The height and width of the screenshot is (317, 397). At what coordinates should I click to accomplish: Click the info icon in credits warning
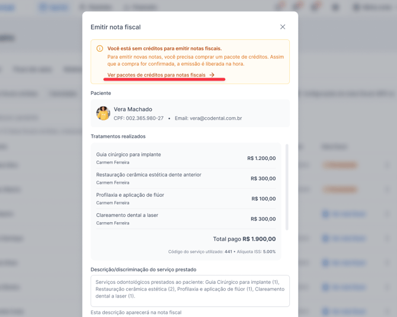point(100,49)
